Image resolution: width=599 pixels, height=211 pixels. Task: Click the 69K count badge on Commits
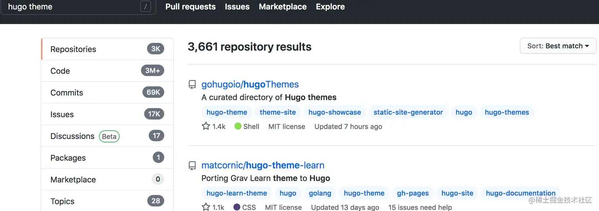[153, 92]
